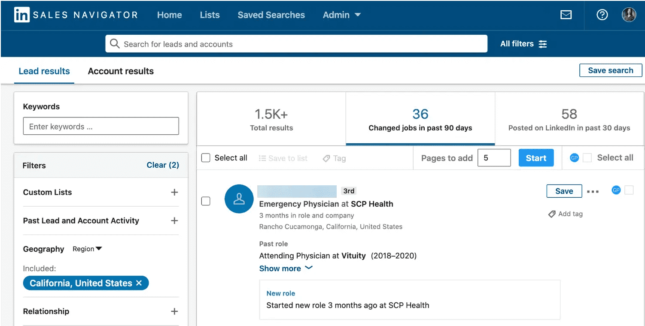The image size is (645, 326).
Task: Click the Save search button
Action: point(610,70)
